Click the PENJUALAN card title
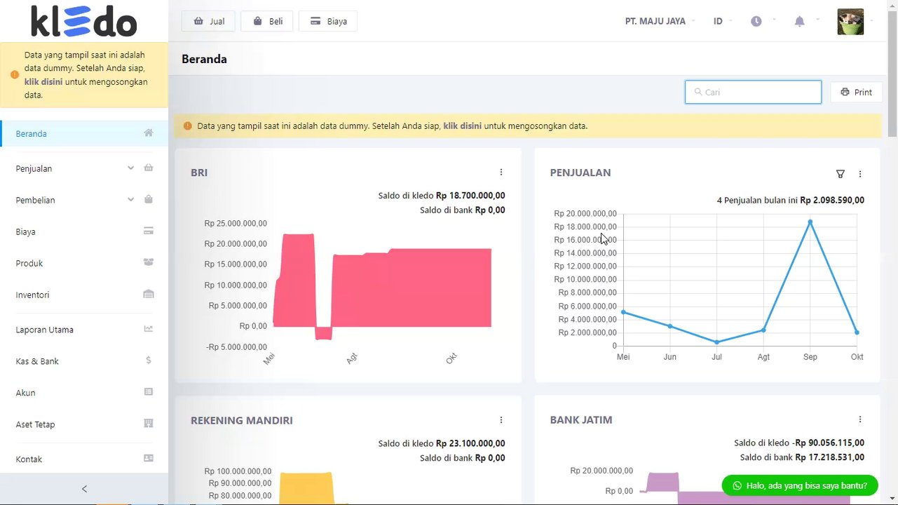Image resolution: width=898 pixels, height=505 pixels. coord(580,173)
